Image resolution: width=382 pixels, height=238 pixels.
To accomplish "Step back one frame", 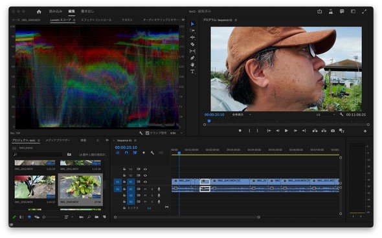I will tap(278, 131).
